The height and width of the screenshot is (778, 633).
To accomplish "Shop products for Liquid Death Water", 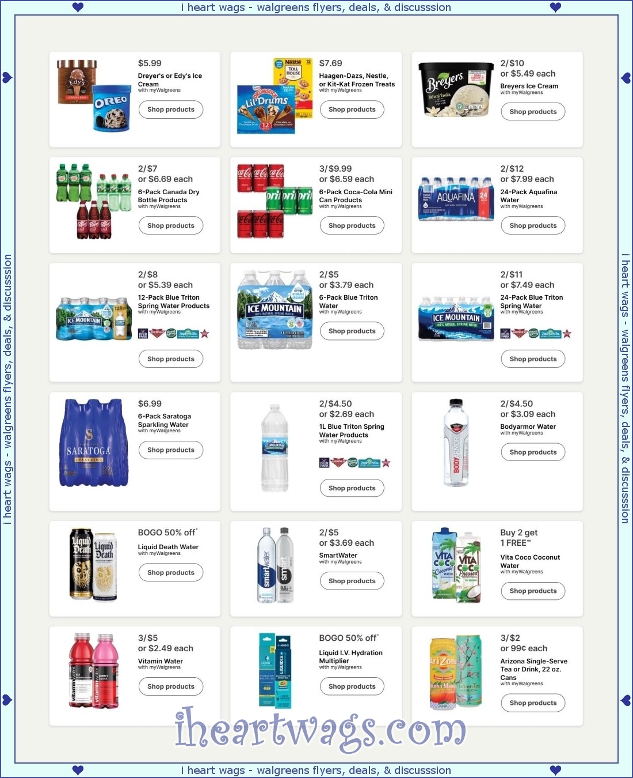I will pos(171,573).
